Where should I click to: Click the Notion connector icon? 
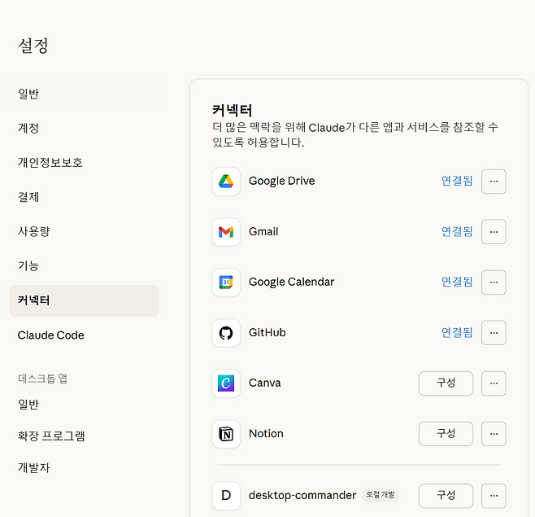pos(226,434)
